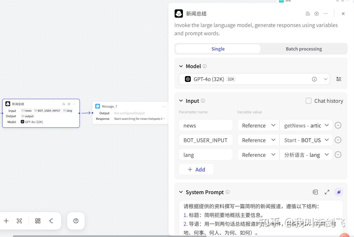Remove the news input parameter
The width and height of the screenshot is (354, 237).
pyautogui.click(x=338, y=125)
